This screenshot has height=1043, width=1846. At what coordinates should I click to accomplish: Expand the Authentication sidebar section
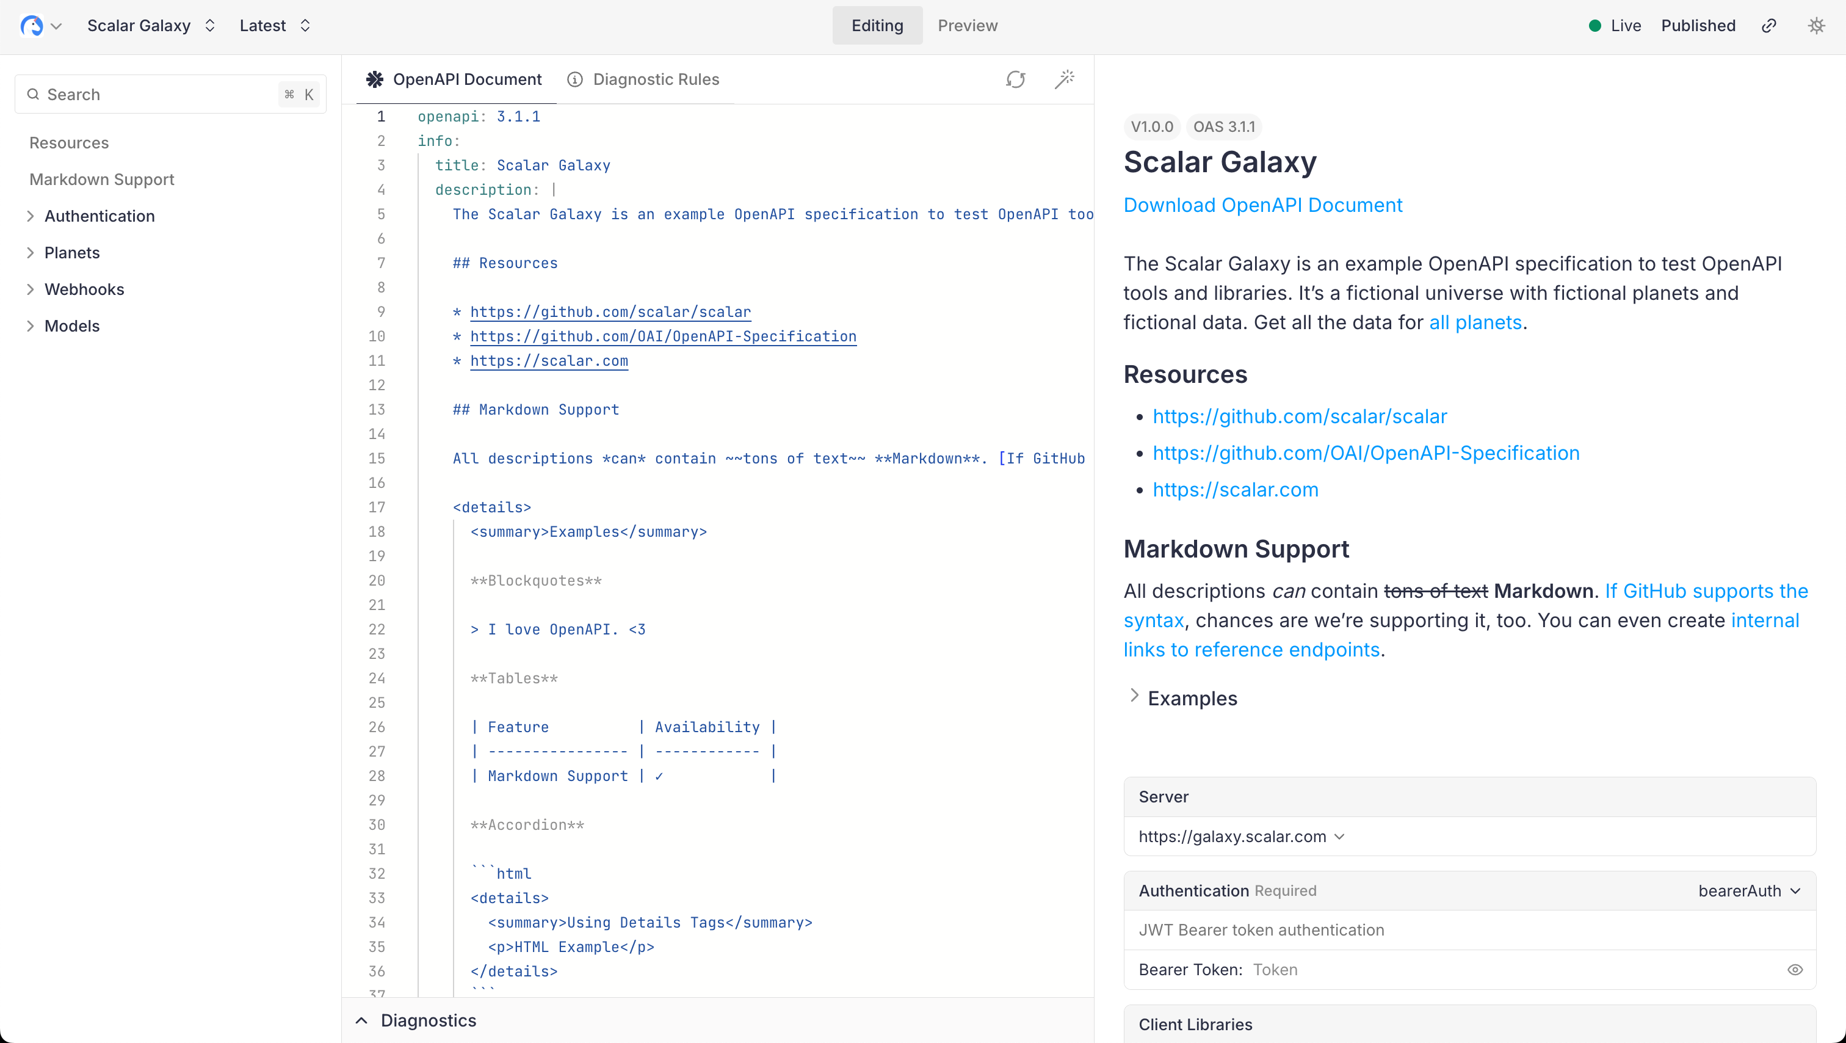coord(30,216)
